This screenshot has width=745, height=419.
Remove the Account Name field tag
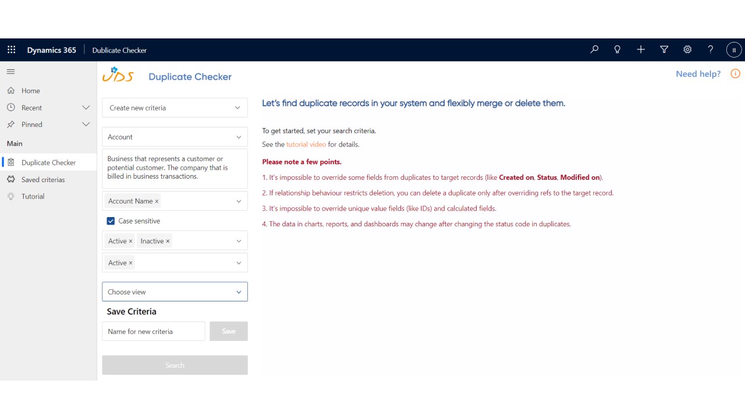[157, 201]
